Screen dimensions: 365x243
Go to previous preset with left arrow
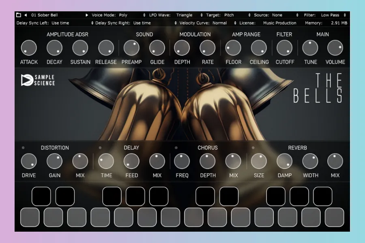tap(26, 15)
